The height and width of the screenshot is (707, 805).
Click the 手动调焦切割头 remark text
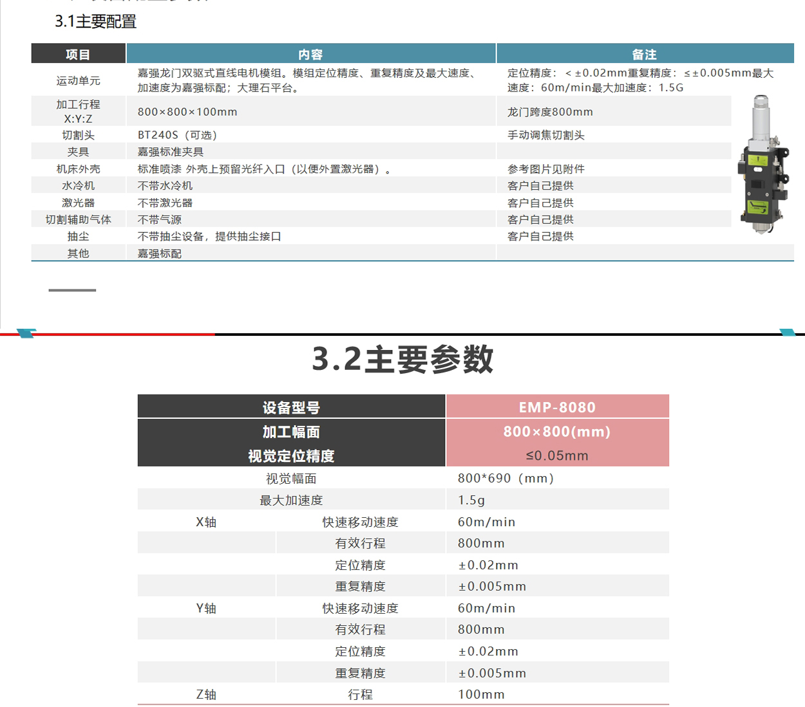coord(546,135)
